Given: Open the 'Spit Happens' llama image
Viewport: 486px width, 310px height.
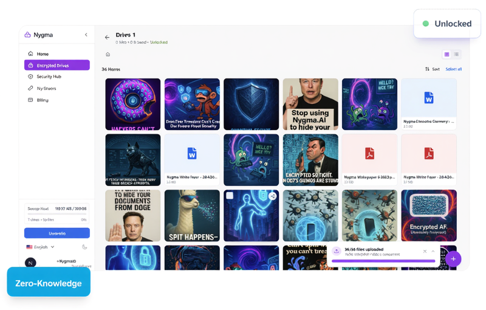Looking at the screenshot, I should tap(192, 216).
